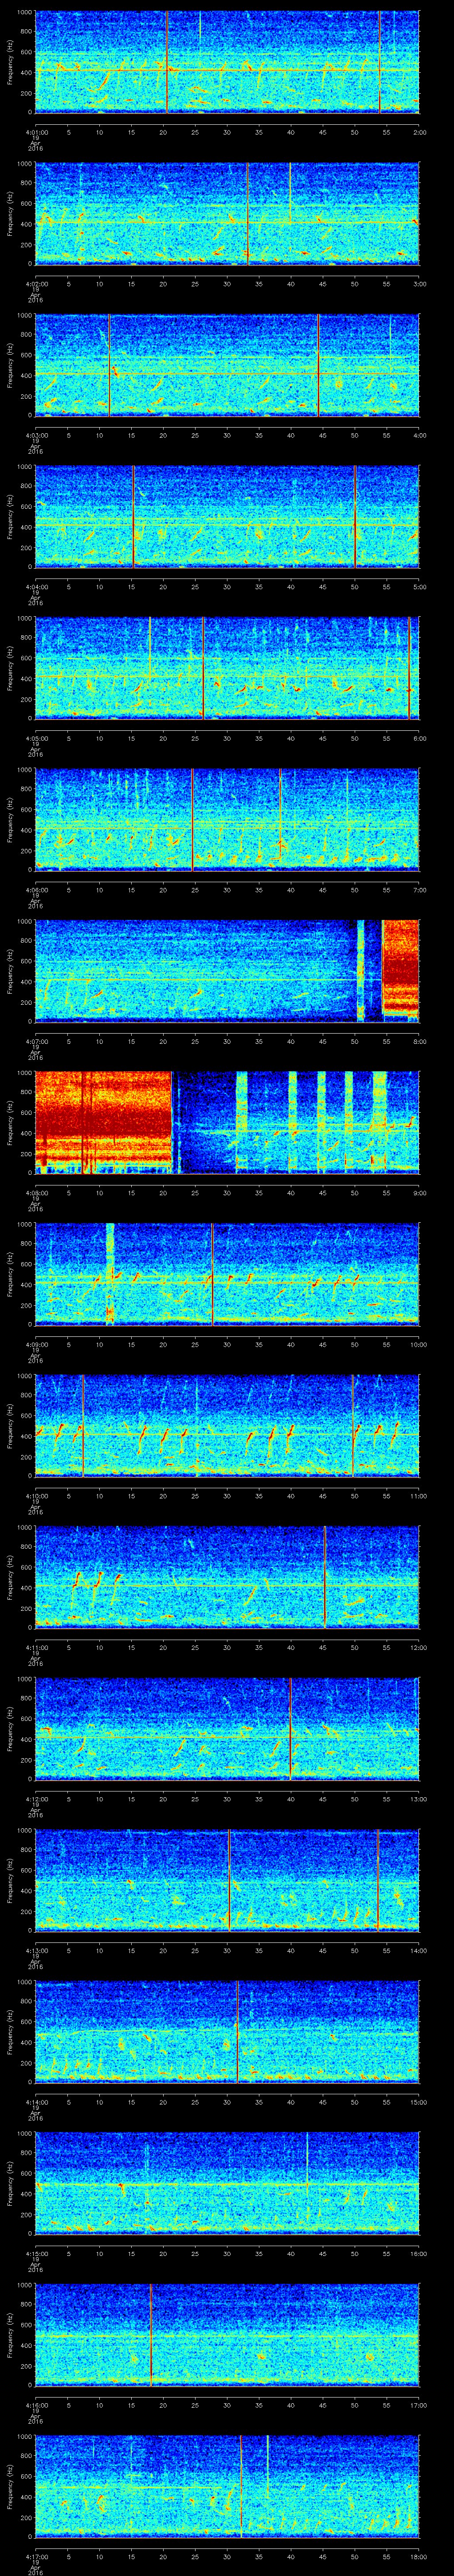Open the spectrogram panel starting at 4:08:00
This screenshot has width=454, height=2576.
pos(227,1122)
